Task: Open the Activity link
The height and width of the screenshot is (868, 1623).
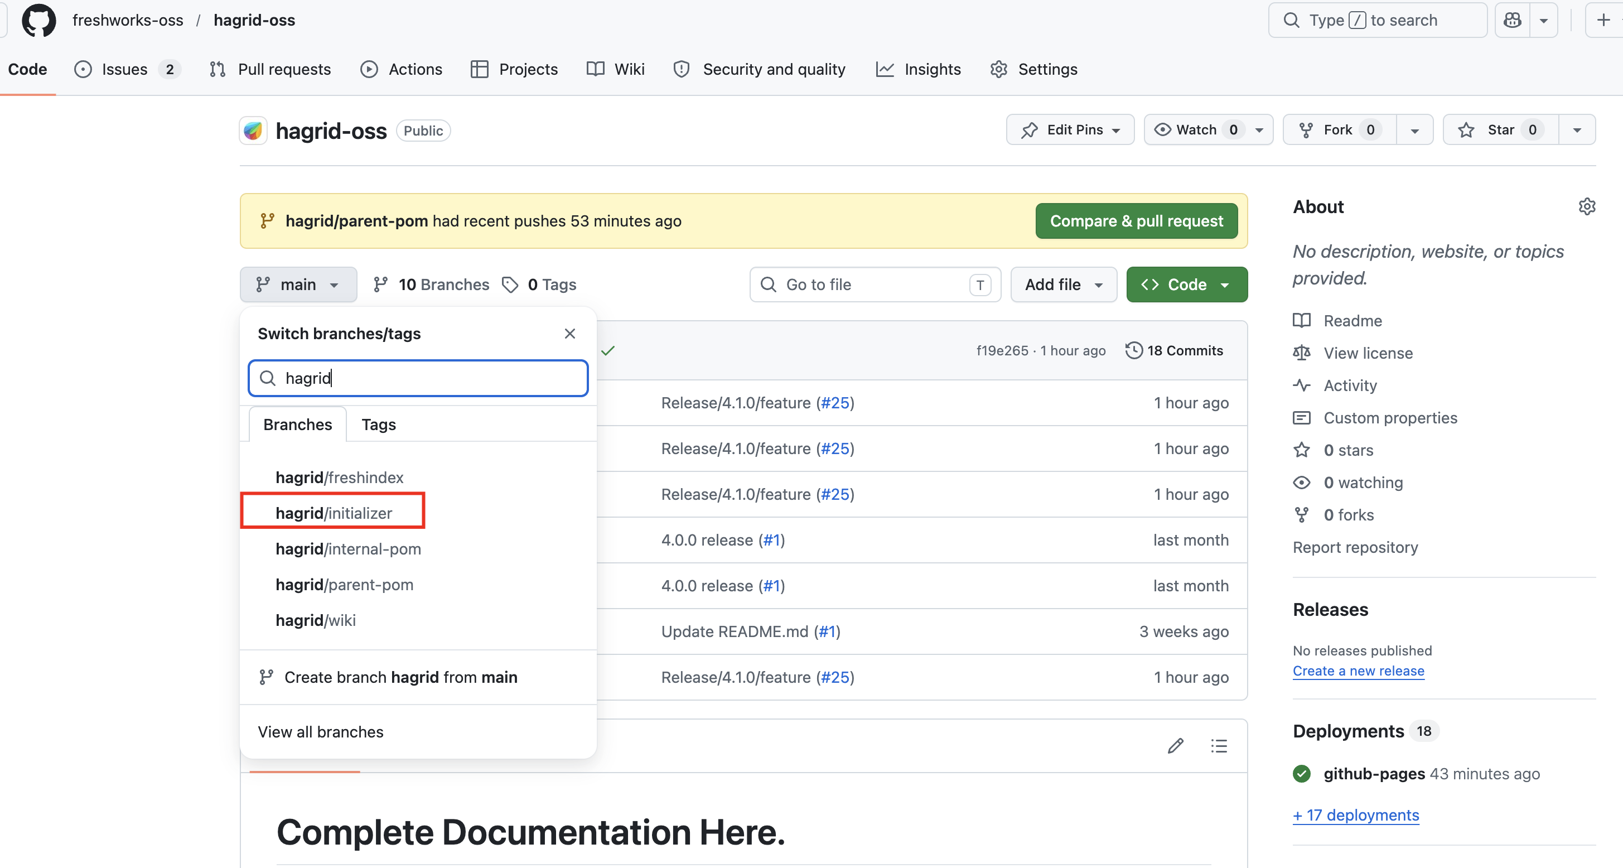Action: click(1335, 386)
